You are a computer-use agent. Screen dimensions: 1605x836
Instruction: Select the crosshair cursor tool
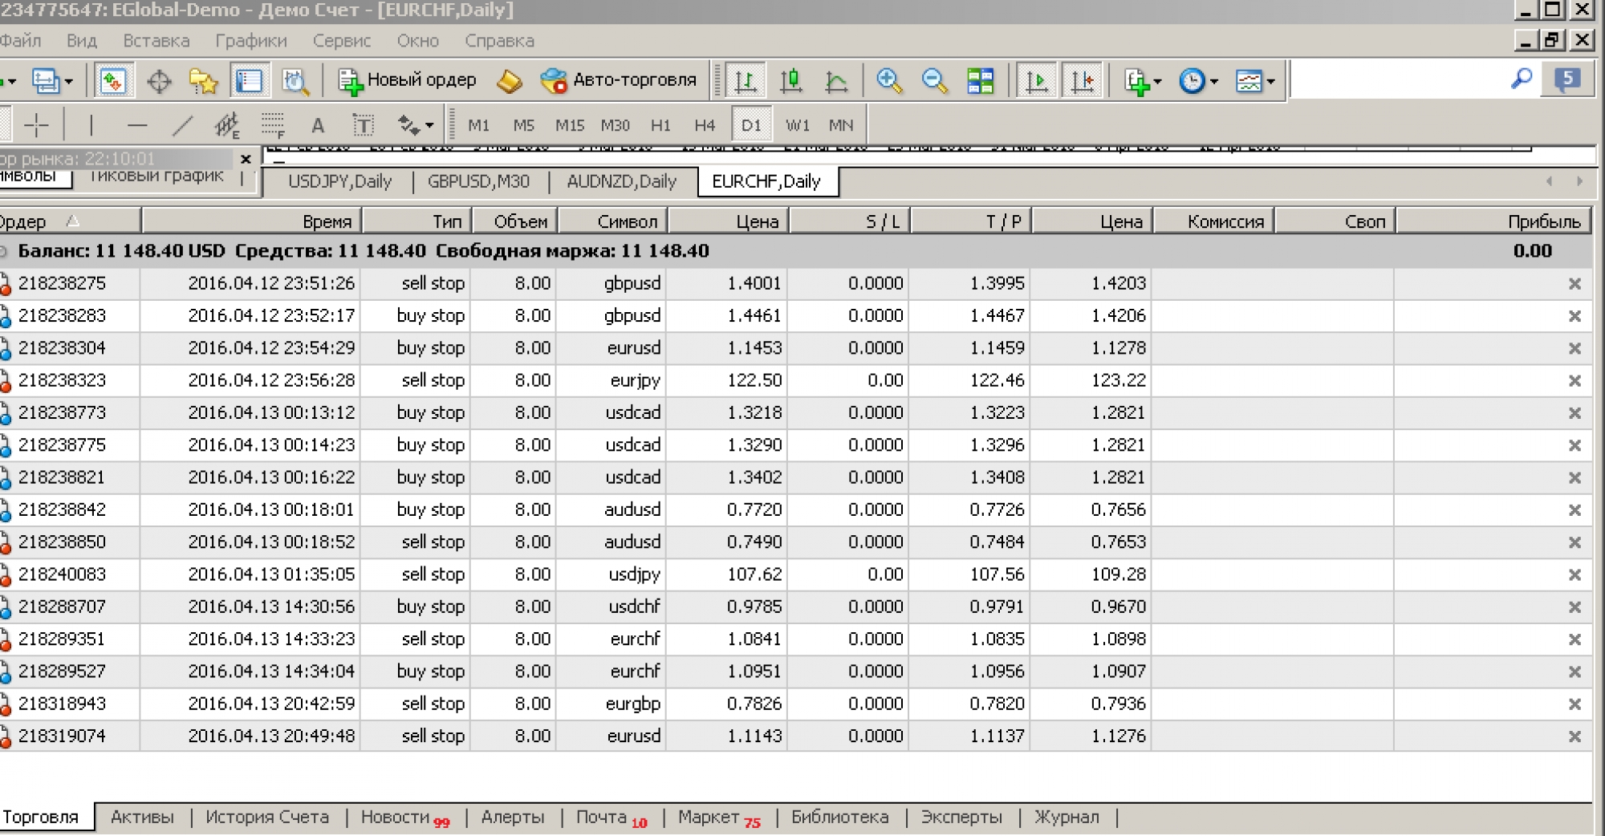click(36, 125)
